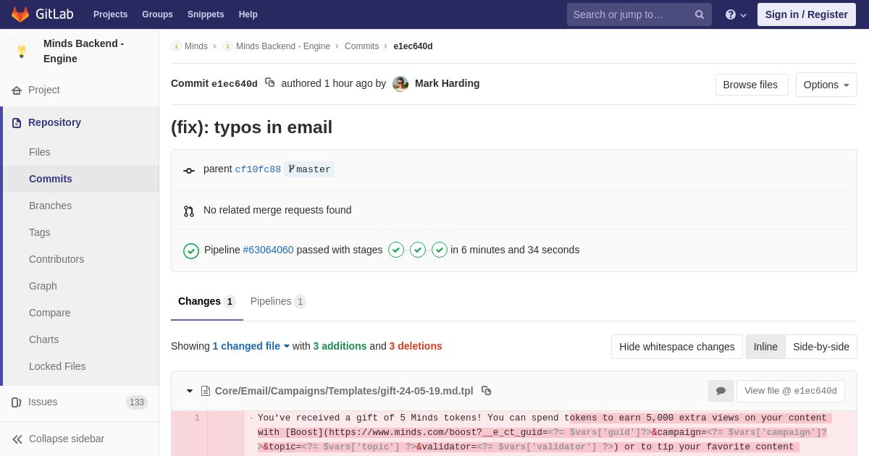Click the Issues count badge 133

coord(137,402)
